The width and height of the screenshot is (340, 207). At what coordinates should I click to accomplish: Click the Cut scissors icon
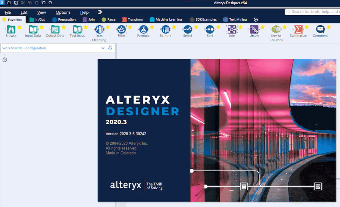pos(23,3)
